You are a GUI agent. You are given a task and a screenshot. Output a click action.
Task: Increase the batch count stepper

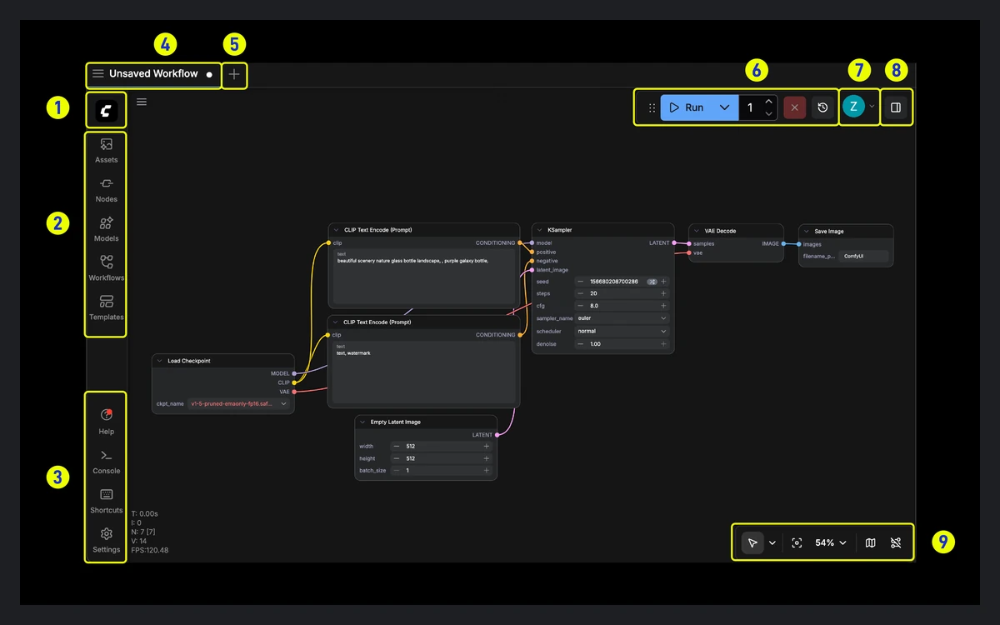point(768,102)
